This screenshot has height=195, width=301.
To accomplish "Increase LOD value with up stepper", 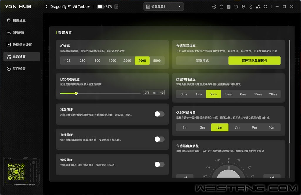I will point(162,91).
